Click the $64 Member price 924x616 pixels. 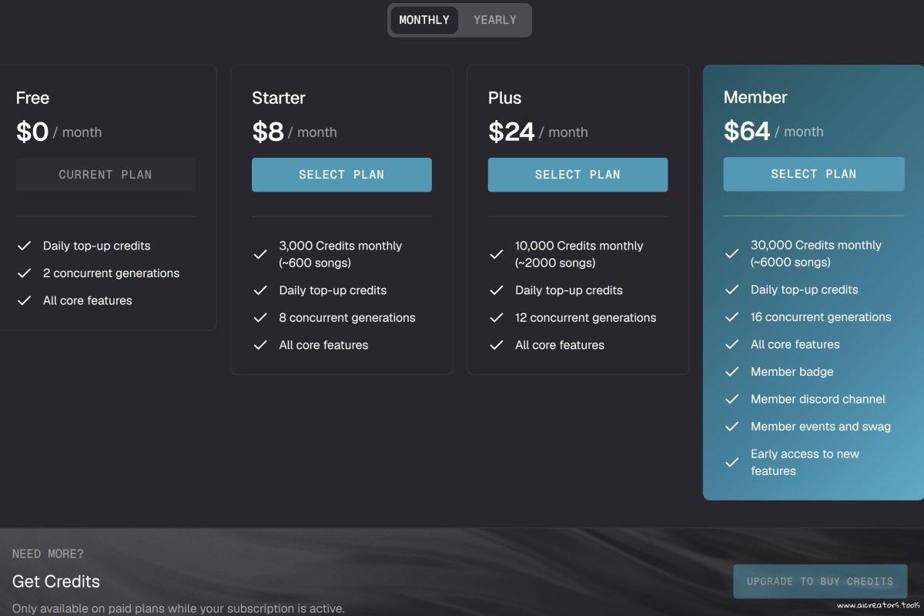tap(747, 132)
